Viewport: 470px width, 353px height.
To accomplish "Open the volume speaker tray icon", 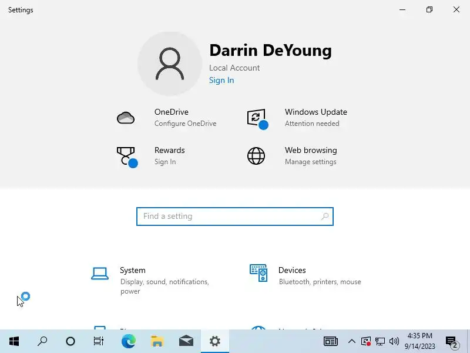I will point(394,341).
